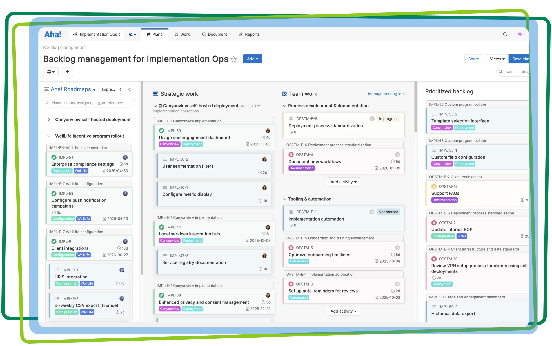This screenshot has height=346, width=552.
Task: Collapse the WellLife incentive program rollout group
Action: tap(49, 136)
